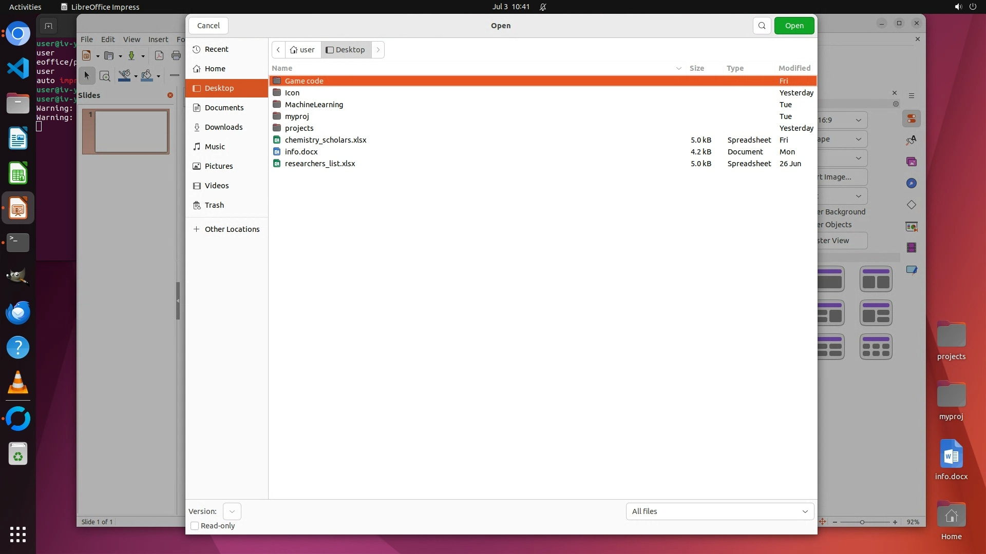The width and height of the screenshot is (986, 554).
Task: Sort files by Name column header
Action: click(282, 68)
